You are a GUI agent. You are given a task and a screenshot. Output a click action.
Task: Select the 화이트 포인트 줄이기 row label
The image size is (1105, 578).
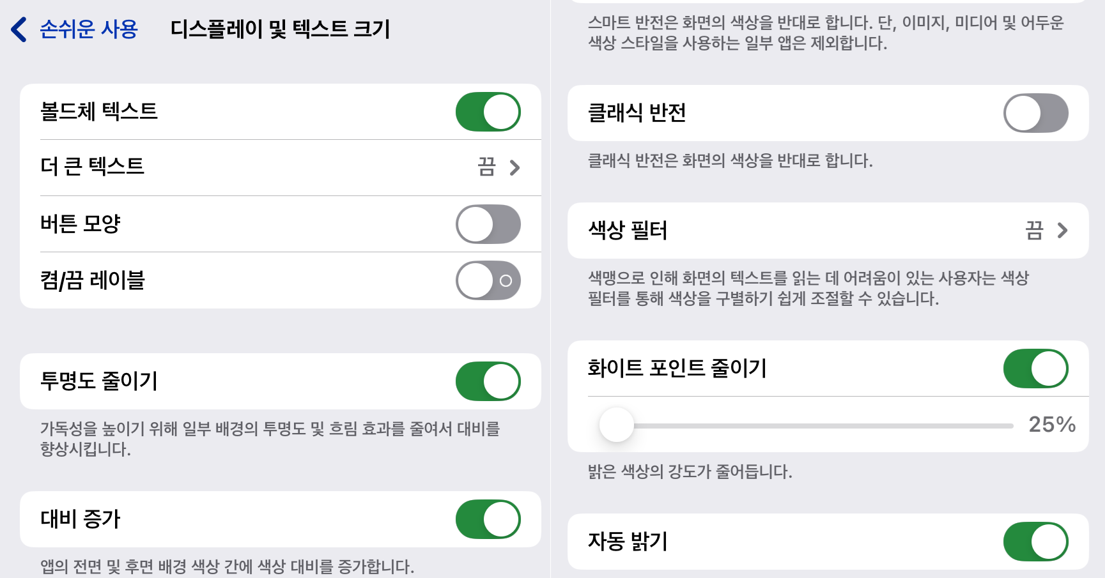(x=679, y=368)
